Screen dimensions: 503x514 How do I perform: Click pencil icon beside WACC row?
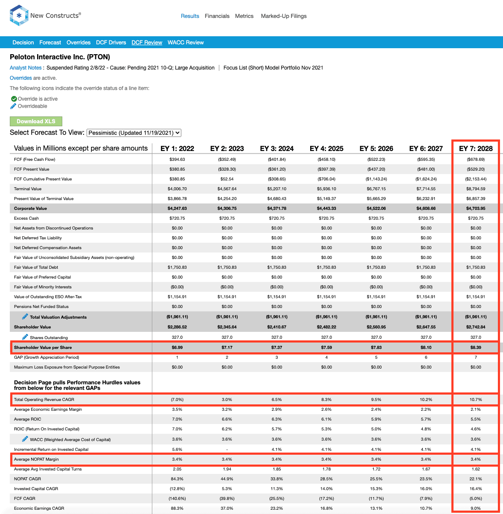(x=25, y=439)
